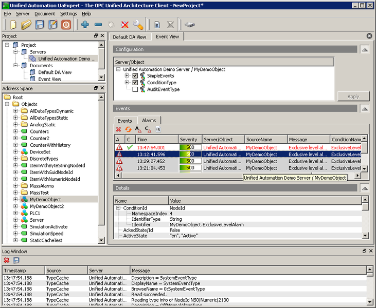Uncheck the SimpleEvents checkbox
Screen dimensions: 376x308
click(x=135, y=75)
